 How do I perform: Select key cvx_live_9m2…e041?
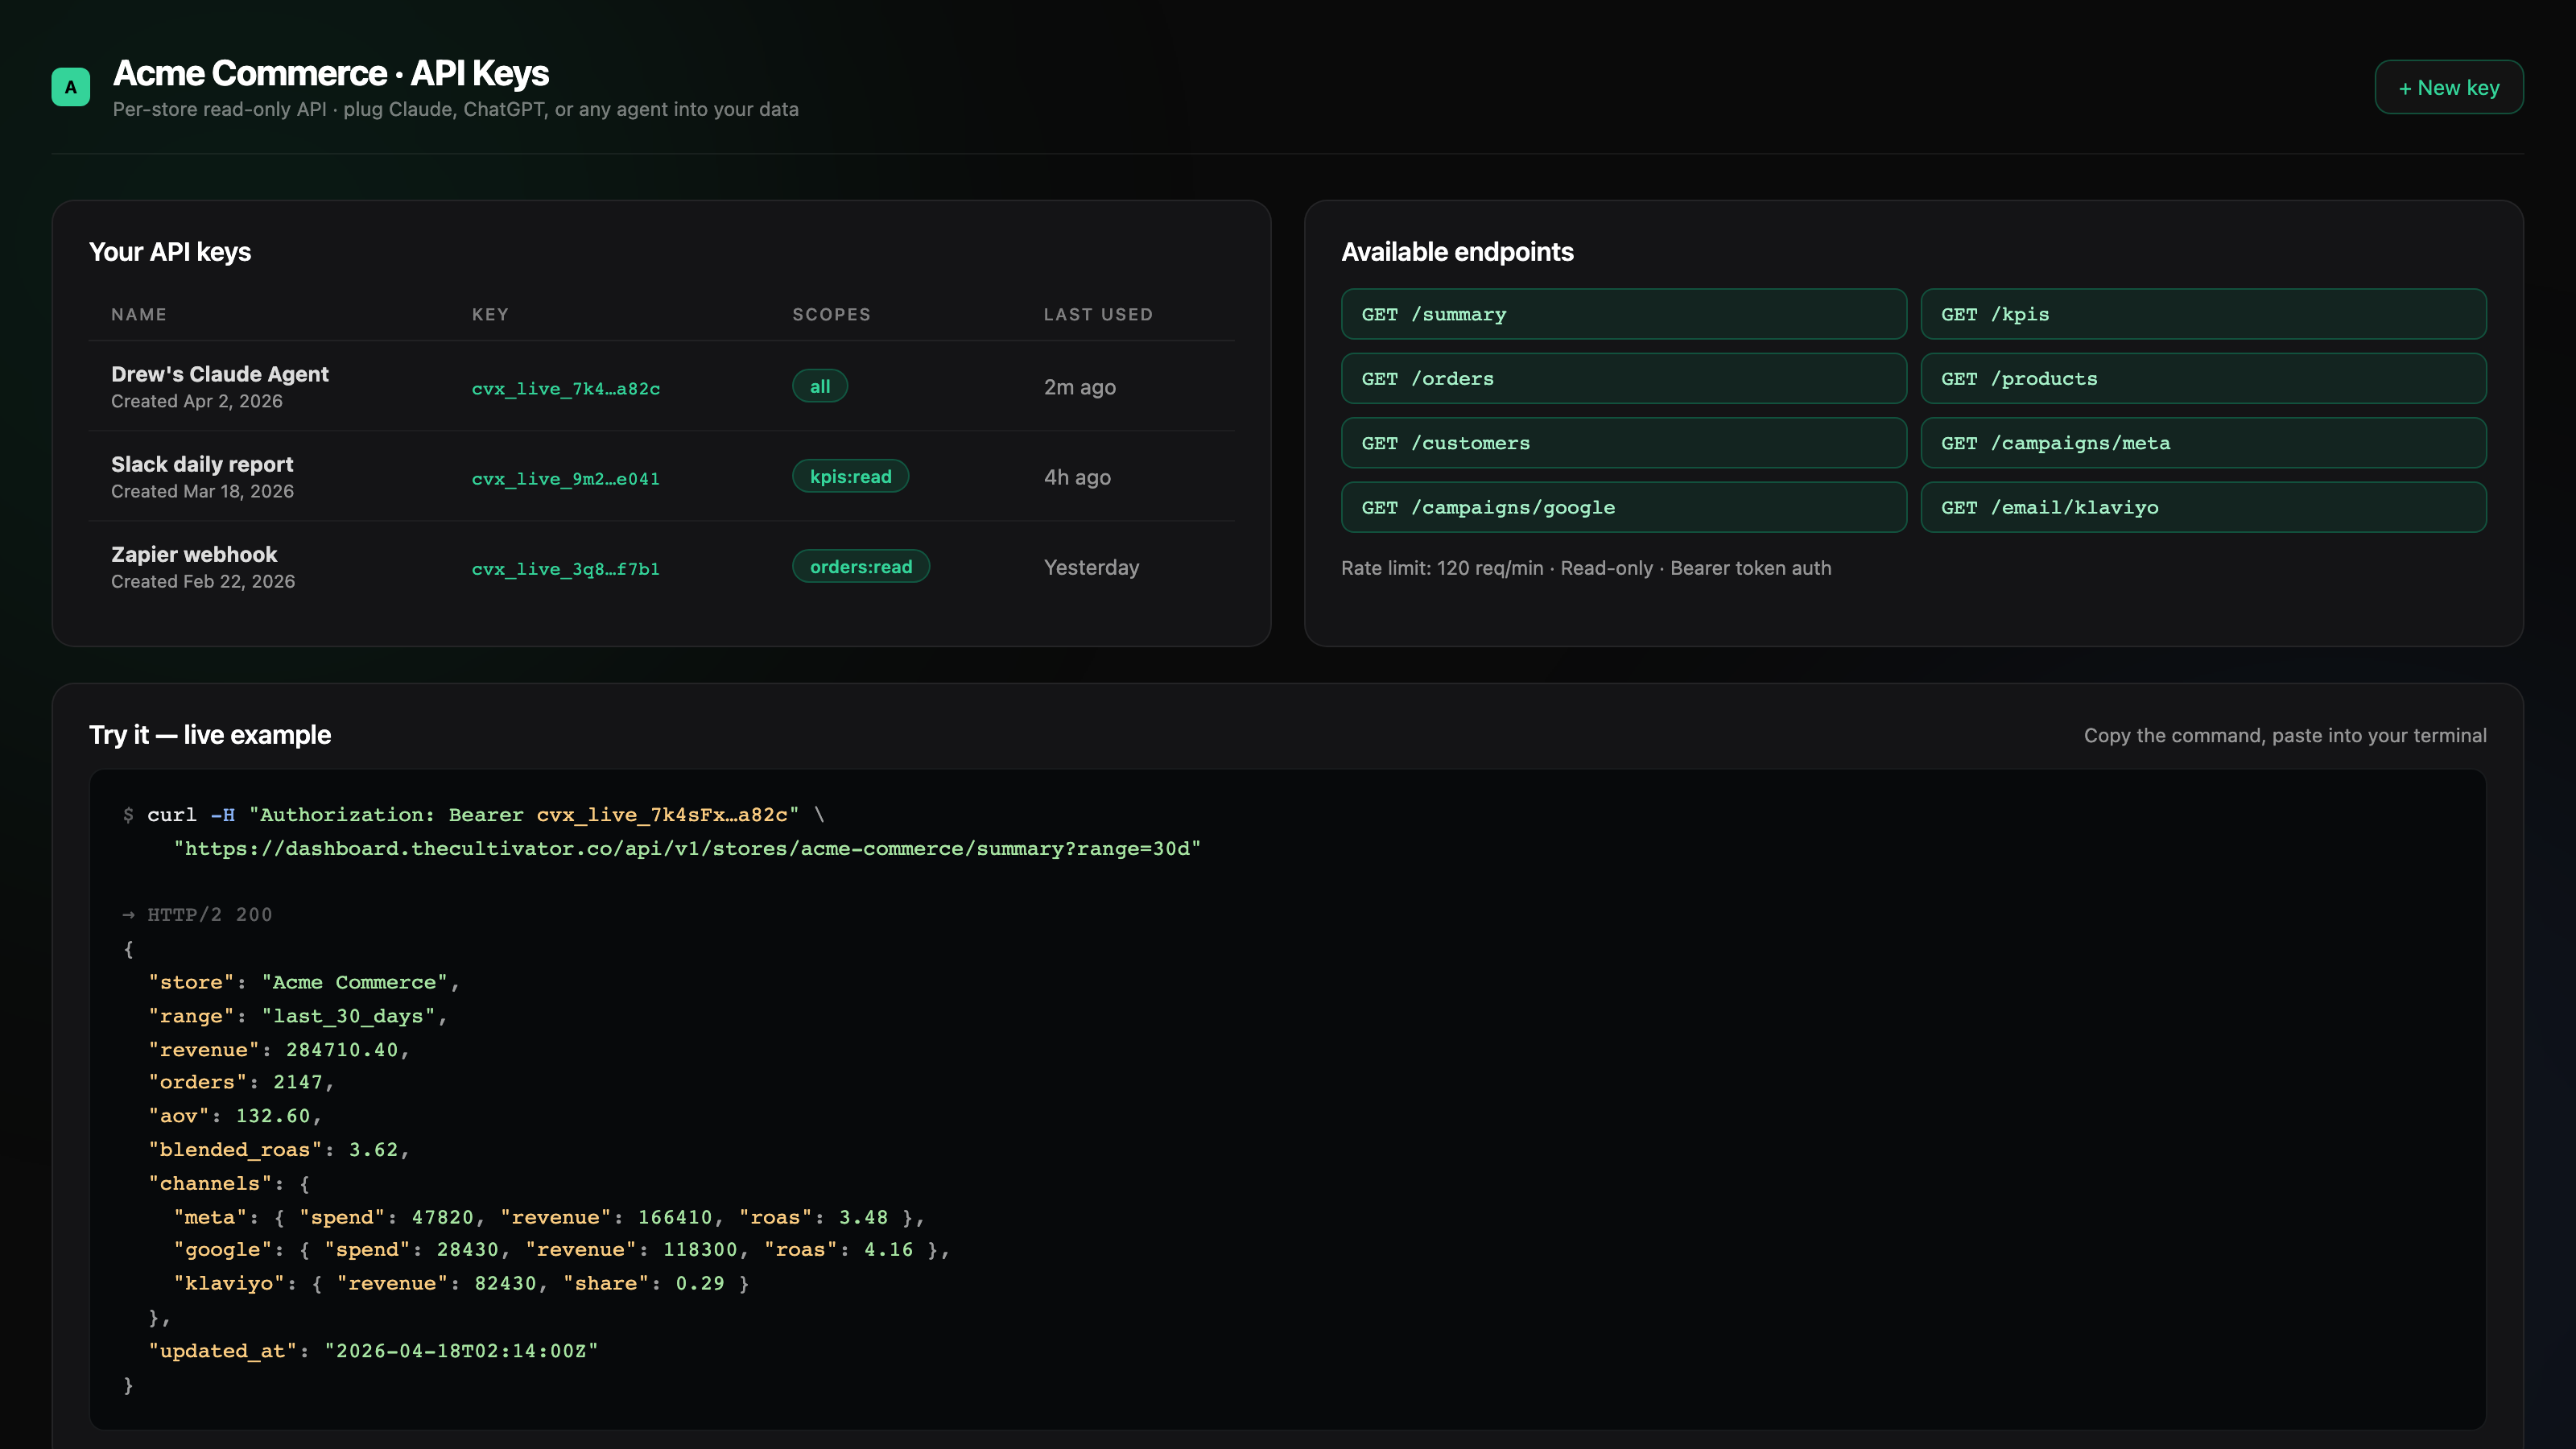coord(566,478)
